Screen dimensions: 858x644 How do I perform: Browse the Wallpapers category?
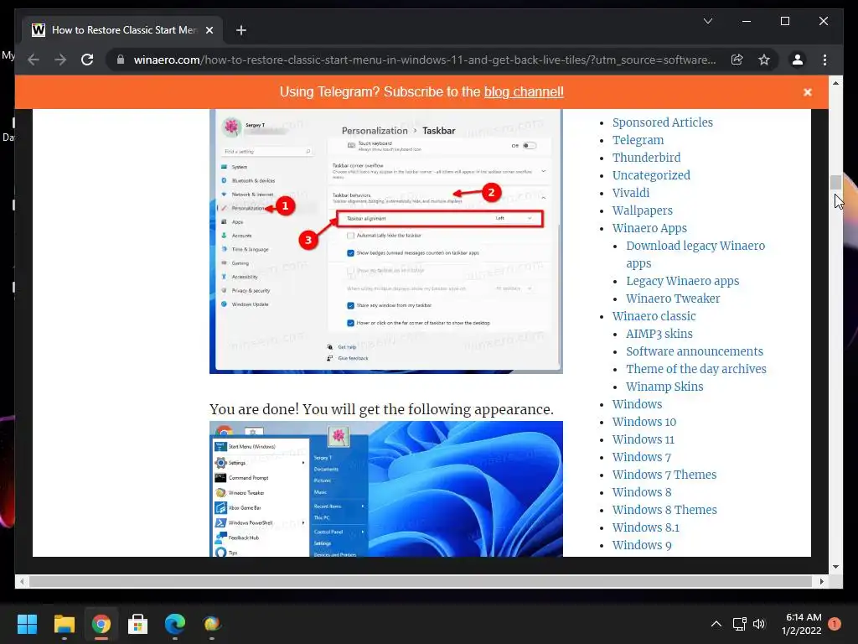click(x=643, y=210)
